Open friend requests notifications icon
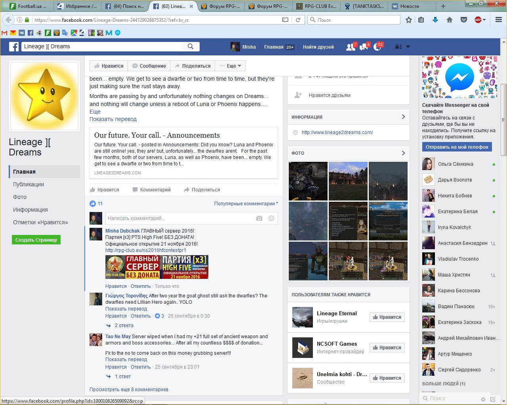Image resolution: width=507 pixels, height=405 pixels. pos(351,47)
